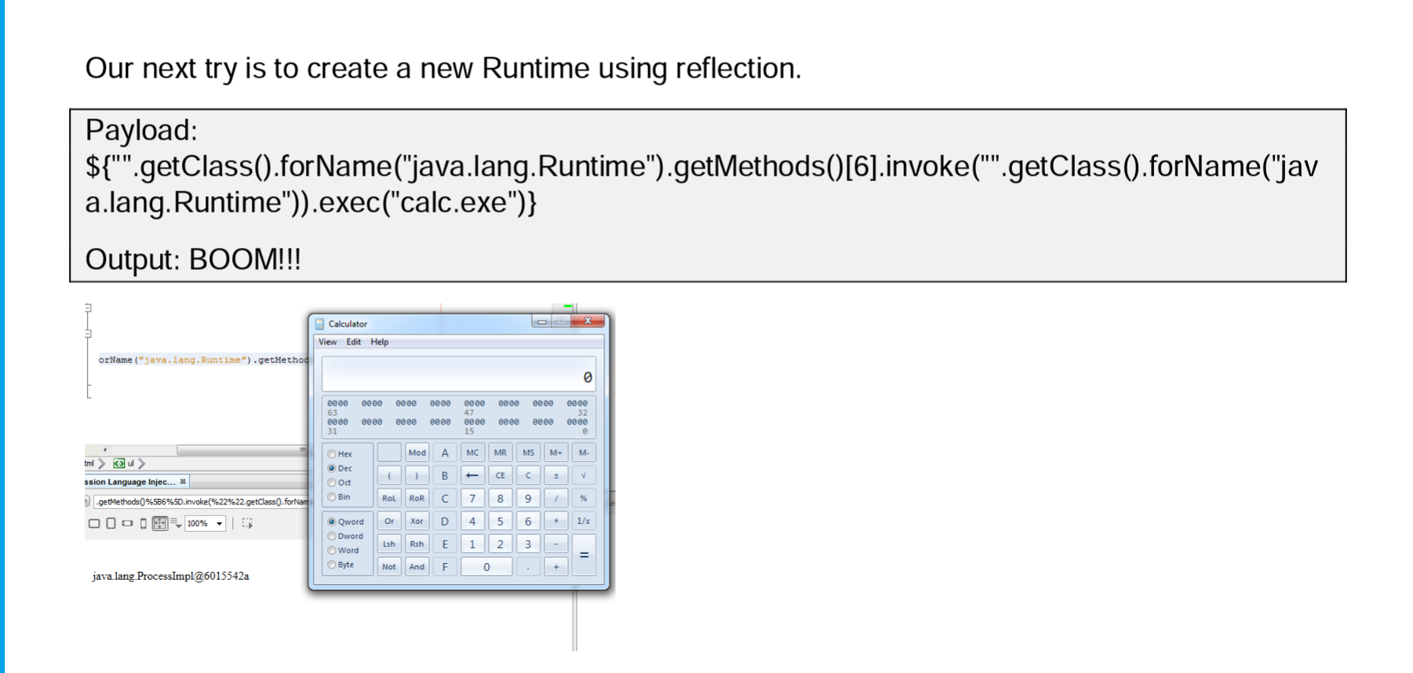
Task: Choose the Oct radio option
Action: click(332, 482)
